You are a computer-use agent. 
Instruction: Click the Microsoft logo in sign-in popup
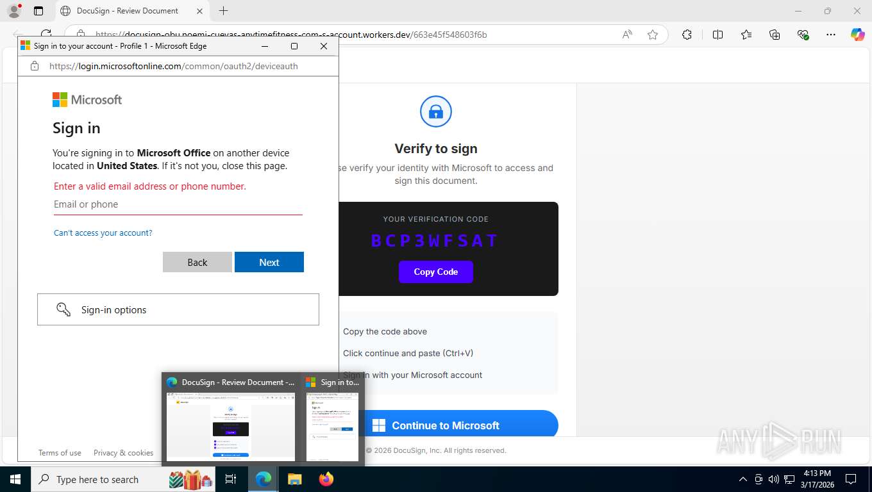click(87, 99)
